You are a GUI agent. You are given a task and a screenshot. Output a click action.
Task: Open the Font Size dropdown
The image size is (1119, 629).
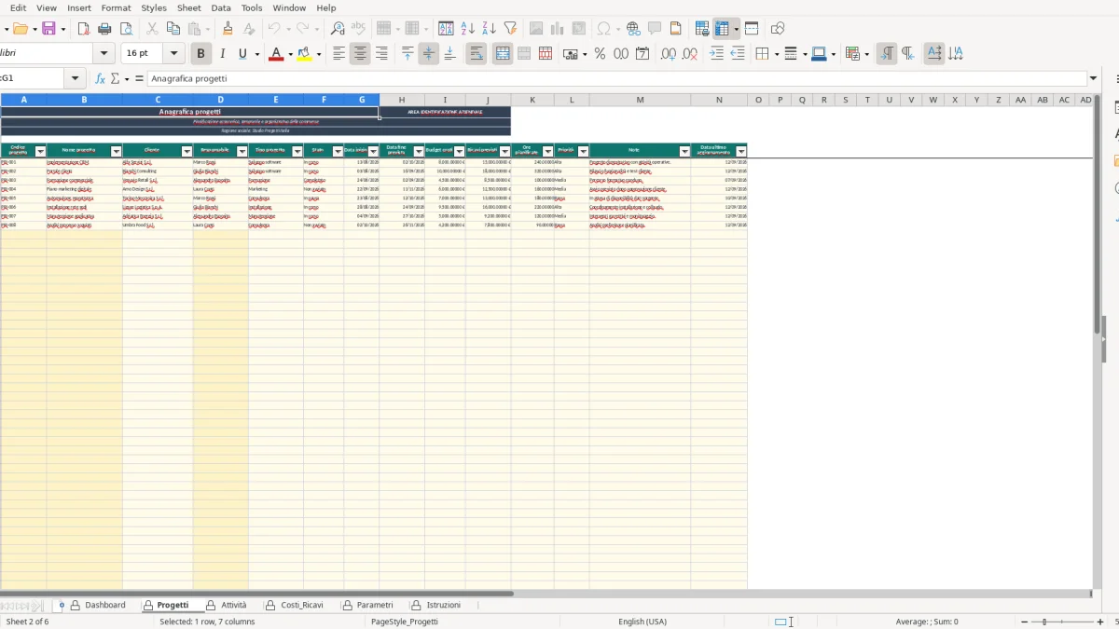pos(174,54)
